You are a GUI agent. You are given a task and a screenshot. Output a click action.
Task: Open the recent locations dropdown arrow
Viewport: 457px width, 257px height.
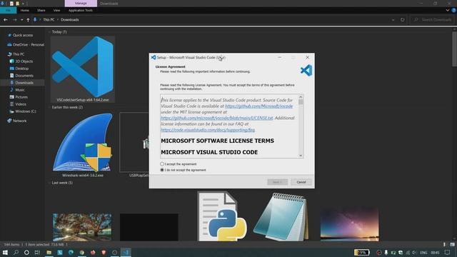coord(22,20)
